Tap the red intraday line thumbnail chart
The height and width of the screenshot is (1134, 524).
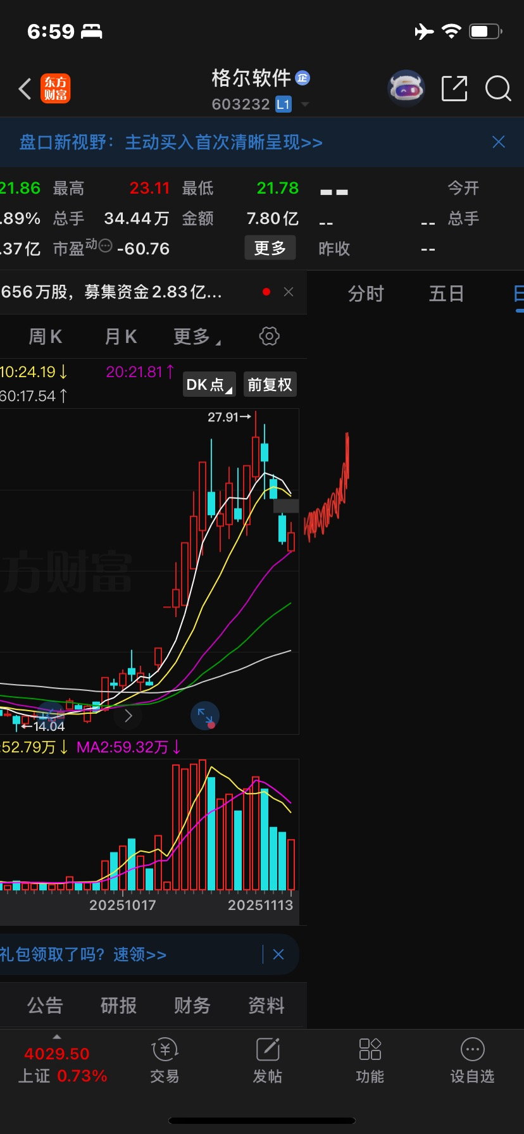pyautogui.click(x=327, y=489)
